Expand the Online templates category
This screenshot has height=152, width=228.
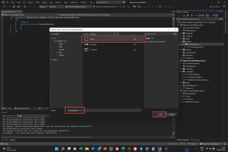click(51, 60)
